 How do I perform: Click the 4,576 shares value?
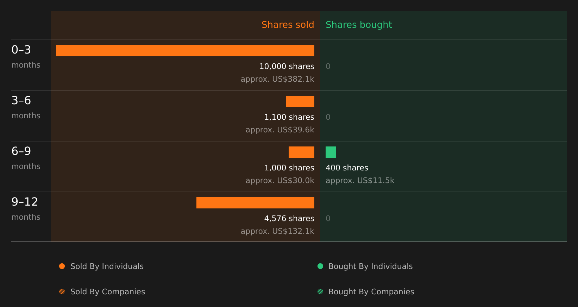pos(289,219)
